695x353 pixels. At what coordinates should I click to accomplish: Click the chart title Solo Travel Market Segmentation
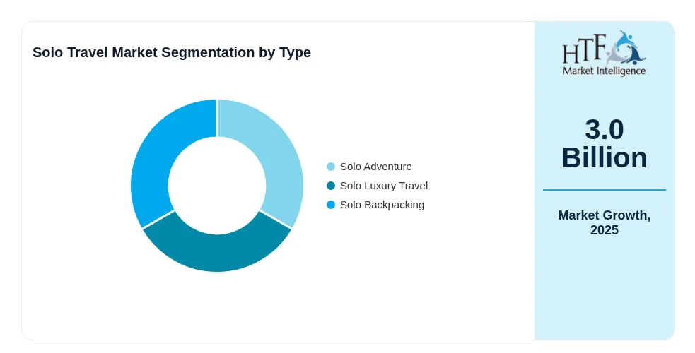point(172,52)
